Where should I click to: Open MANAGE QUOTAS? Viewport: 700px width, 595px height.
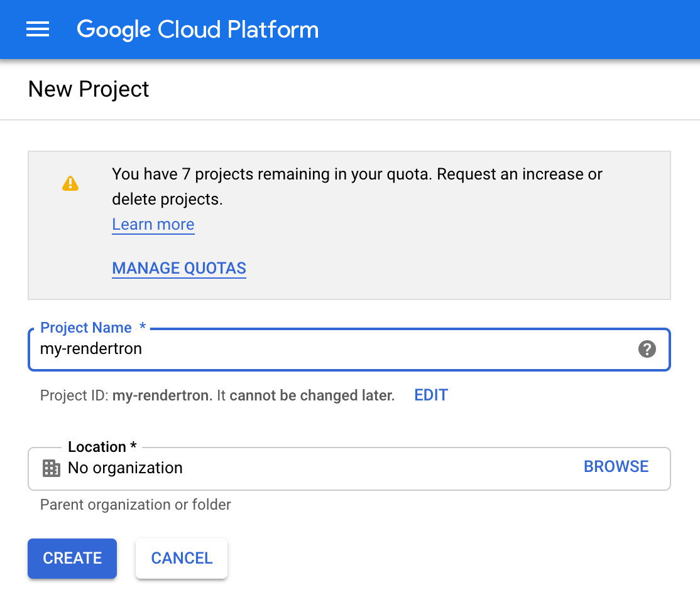[x=178, y=268]
